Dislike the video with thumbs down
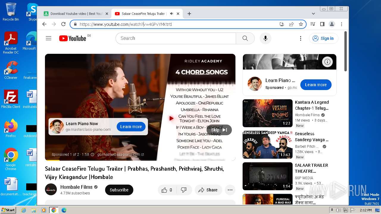The image size is (381, 214). [x=184, y=190]
